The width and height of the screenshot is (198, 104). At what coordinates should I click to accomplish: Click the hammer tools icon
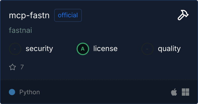click(183, 16)
